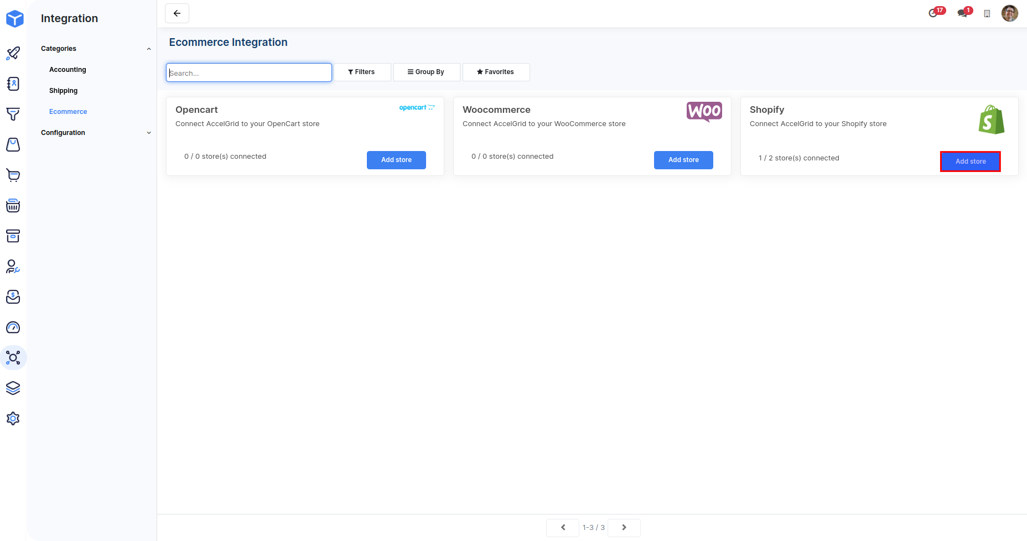Viewport: 1027px width, 541px height.
Task: Open the user with wrench service icon
Action: (x=13, y=267)
